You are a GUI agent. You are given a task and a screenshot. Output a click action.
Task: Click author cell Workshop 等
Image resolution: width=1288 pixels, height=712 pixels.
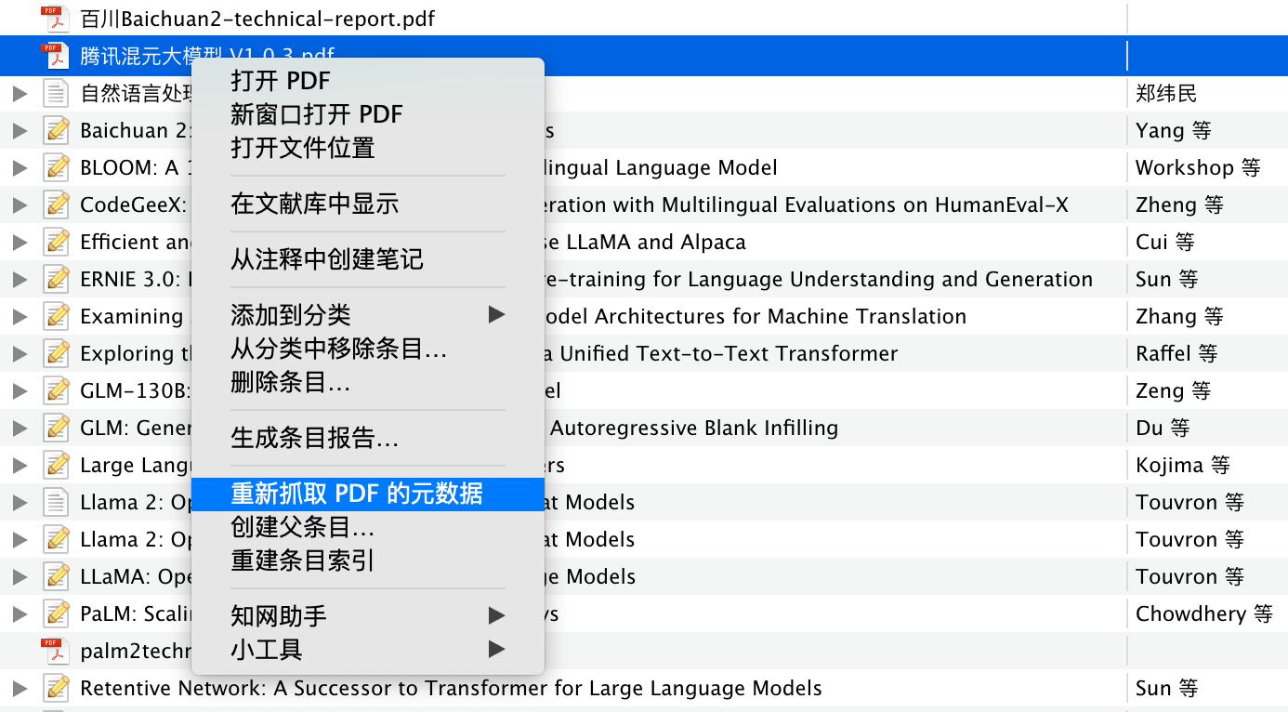[1198, 167]
